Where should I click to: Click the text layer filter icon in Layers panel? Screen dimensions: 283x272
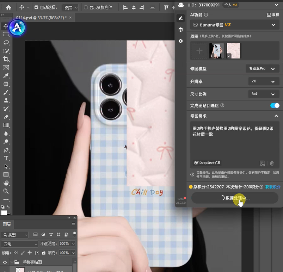coord(51,234)
